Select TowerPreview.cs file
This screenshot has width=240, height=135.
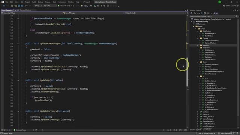210,74
